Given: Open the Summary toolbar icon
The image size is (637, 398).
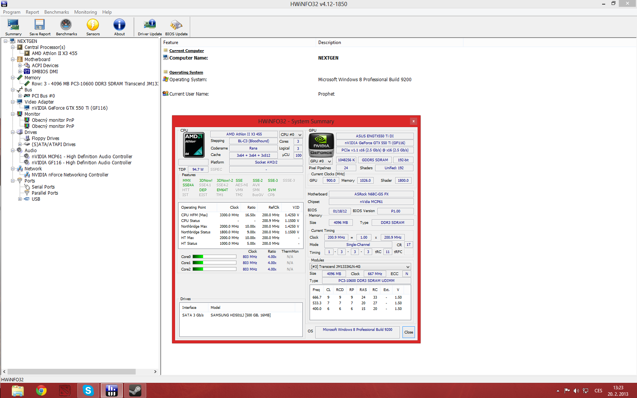Looking at the screenshot, I should [x=13, y=25].
